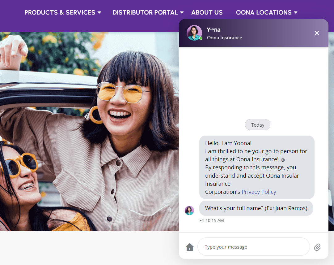Click the Type your message input field
Viewport: 334px width, 265px height.
[253, 247]
